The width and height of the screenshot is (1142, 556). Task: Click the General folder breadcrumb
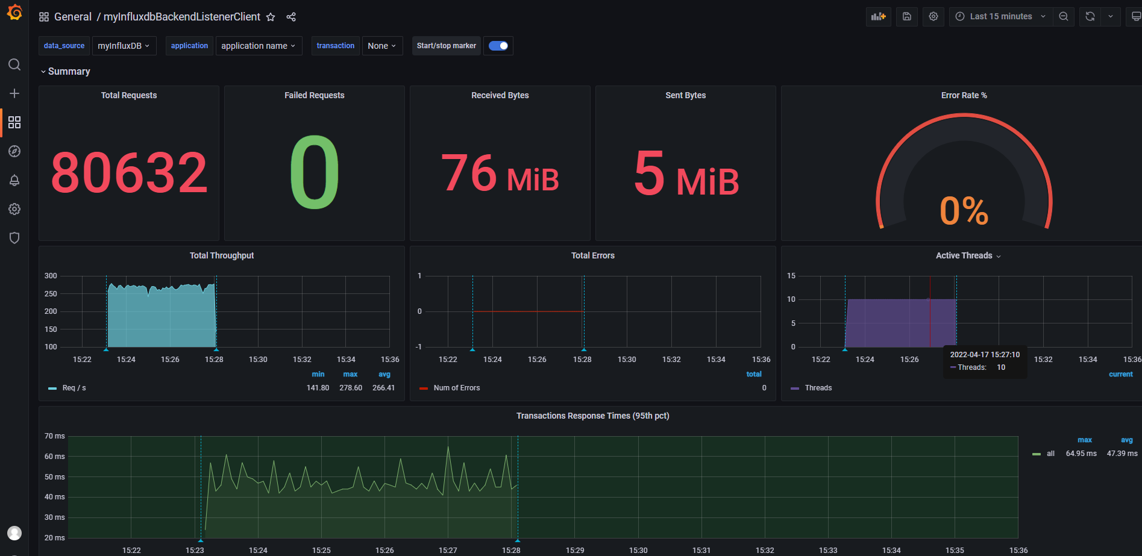(73, 17)
